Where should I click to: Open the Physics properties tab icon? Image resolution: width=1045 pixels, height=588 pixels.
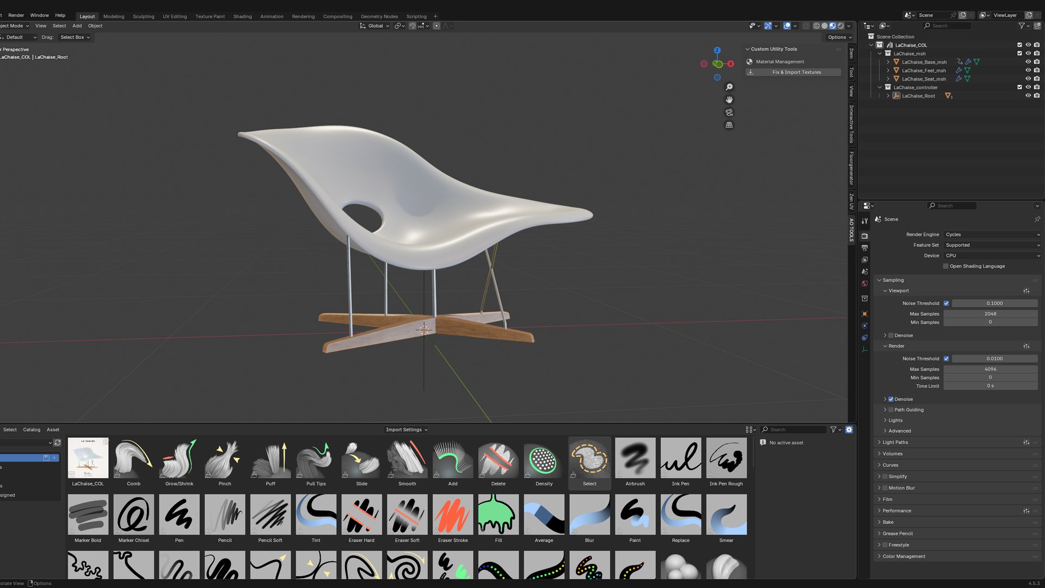pos(864,326)
